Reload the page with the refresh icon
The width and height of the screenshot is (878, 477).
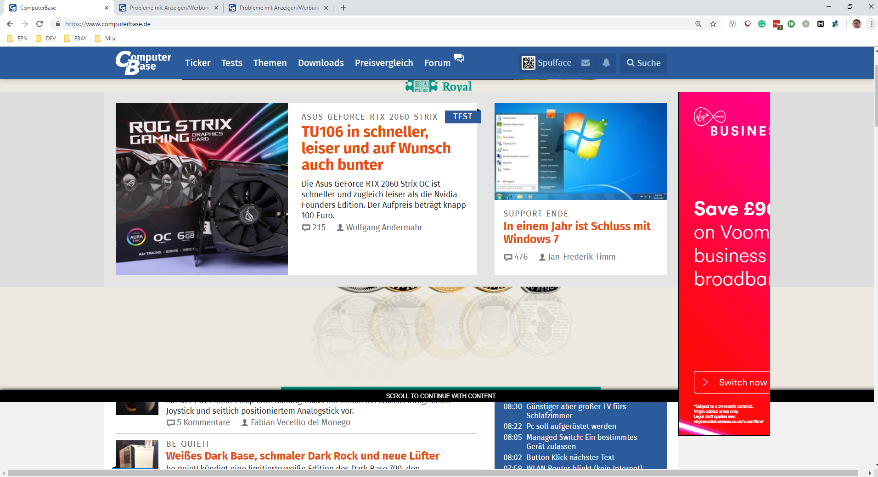click(x=39, y=24)
